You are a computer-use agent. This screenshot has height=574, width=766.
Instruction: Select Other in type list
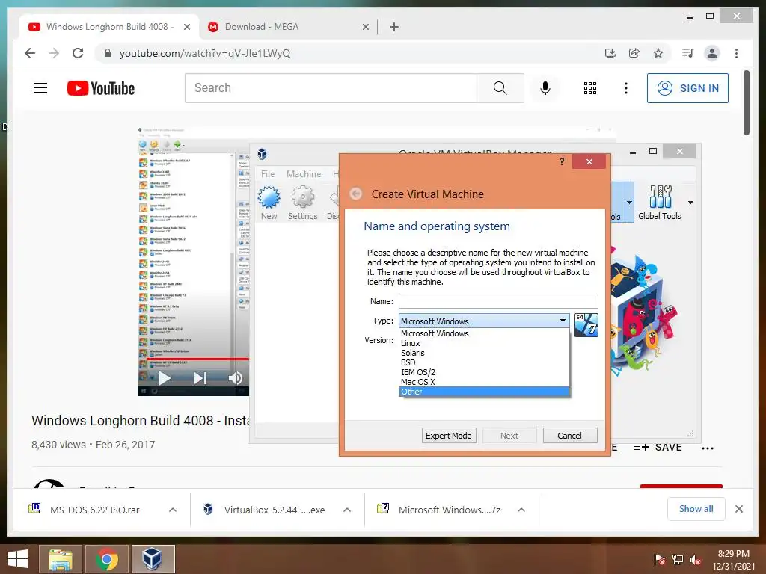point(484,392)
